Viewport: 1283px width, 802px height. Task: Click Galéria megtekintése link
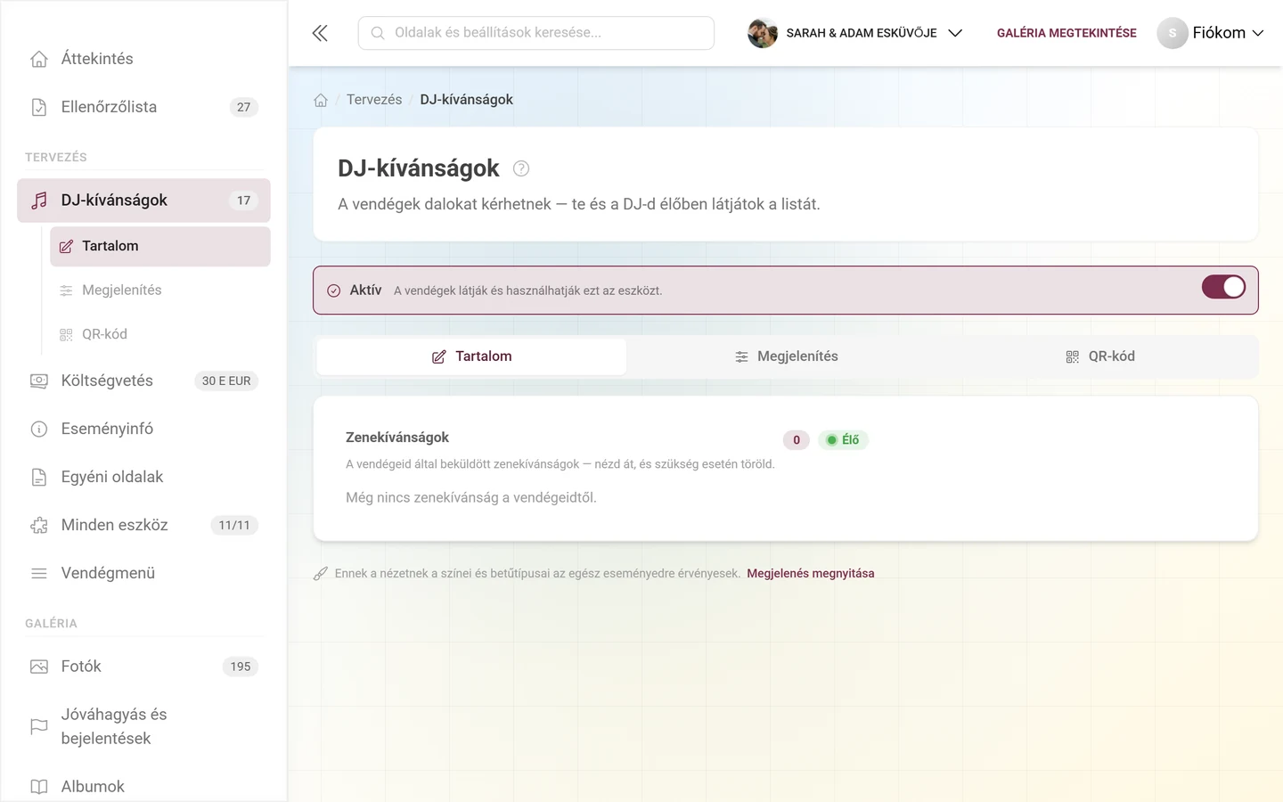1066,33
